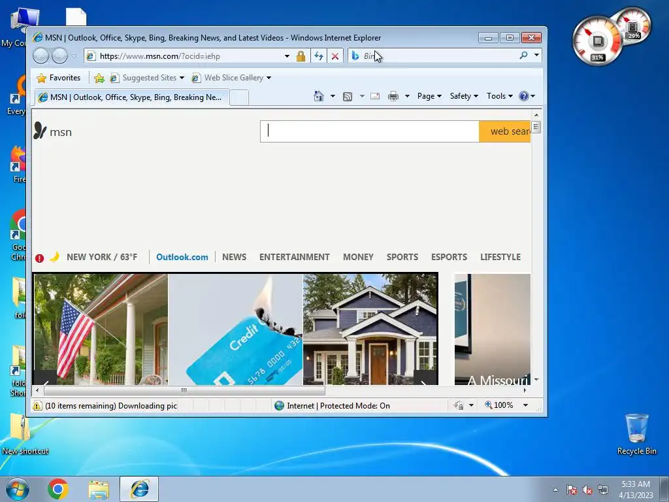Select the MSN browser tab
Screen dimensions: 669x502
pyautogui.click(x=132, y=97)
